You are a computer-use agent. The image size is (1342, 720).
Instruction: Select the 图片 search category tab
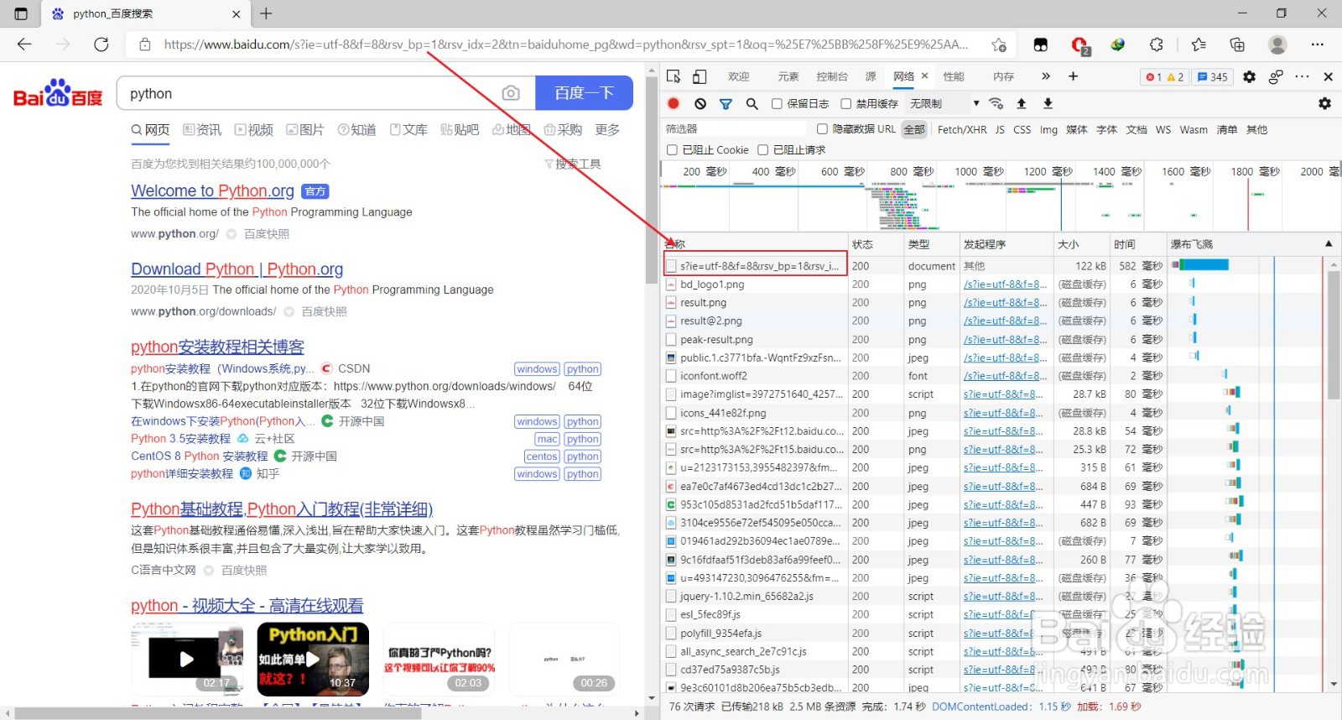point(304,129)
